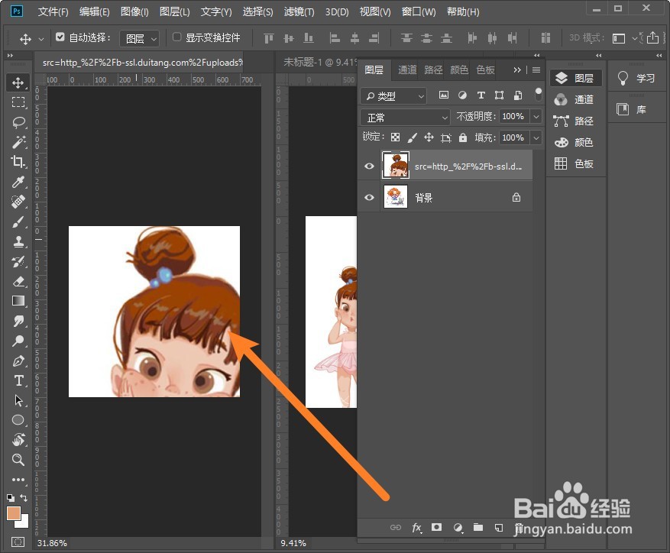Select the Eyedropper tool
The height and width of the screenshot is (553, 670).
(18, 182)
